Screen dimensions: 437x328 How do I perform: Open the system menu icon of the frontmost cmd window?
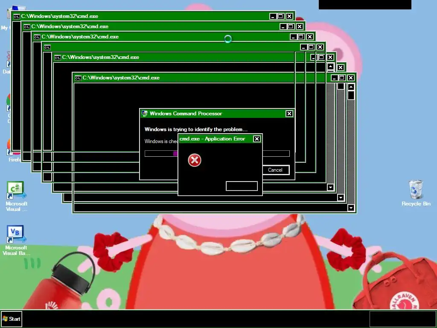(x=78, y=78)
